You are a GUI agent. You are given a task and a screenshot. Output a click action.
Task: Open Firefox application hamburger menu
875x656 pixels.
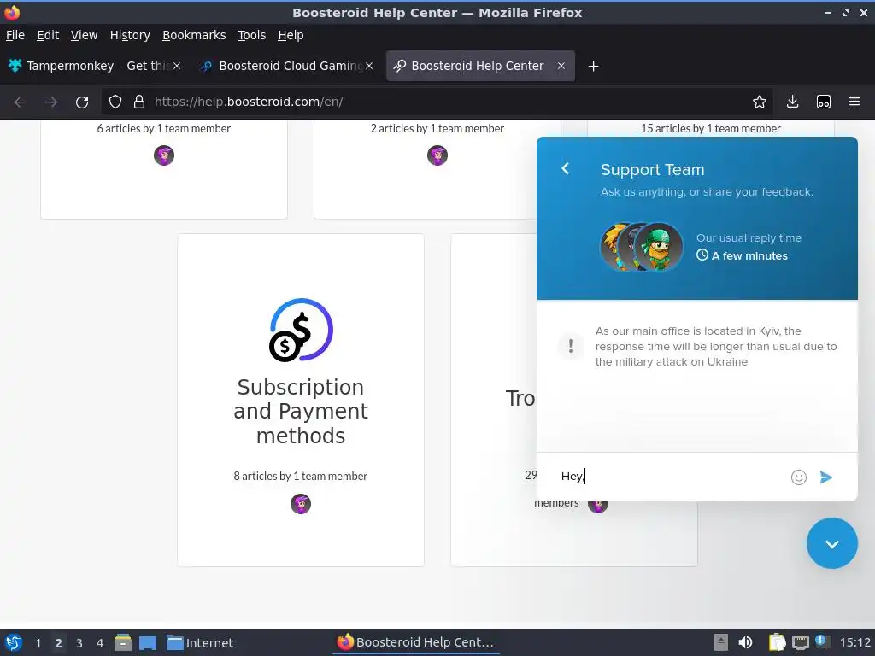(x=854, y=102)
